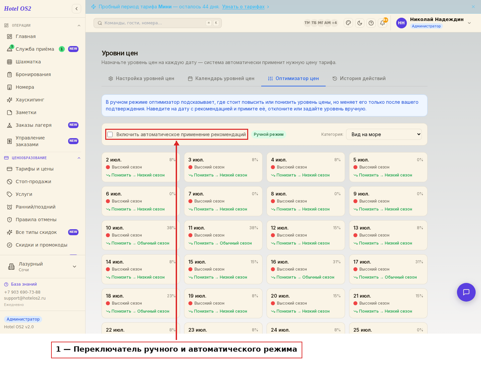The image size is (481, 366).
Task: Click Понизить Низкий сезон on 3 июл.
Action: (218, 175)
